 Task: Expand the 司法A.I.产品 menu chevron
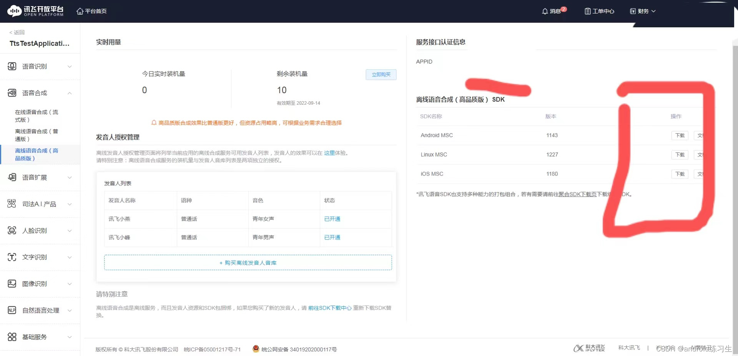tap(70, 204)
